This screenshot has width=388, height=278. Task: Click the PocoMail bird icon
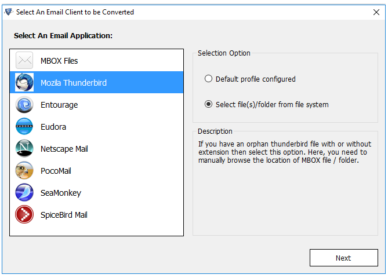pyautogui.click(x=24, y=170)
